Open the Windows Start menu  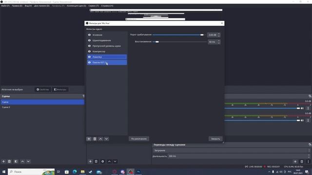tap(4, 172)
